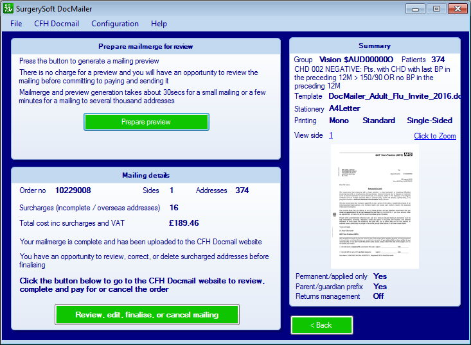Open the Help menu
Viewport: 471px width, 345px height.
click(x=159, y=24)
